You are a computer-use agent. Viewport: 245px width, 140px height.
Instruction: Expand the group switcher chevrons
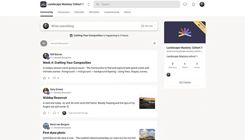click(x=89, y=5)
